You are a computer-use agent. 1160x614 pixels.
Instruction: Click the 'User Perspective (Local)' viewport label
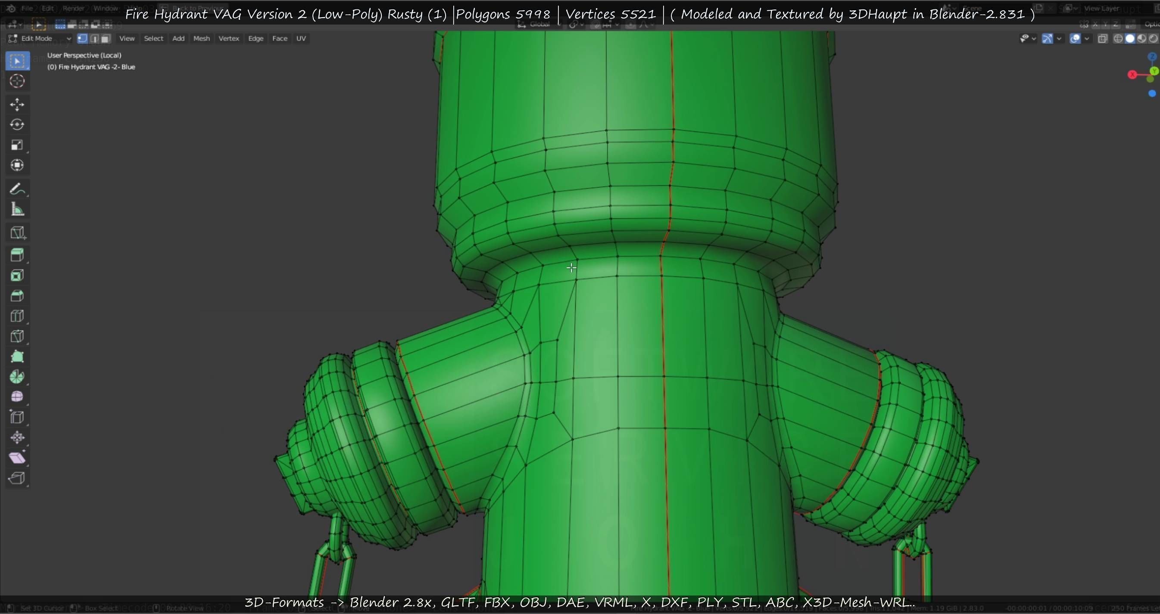point(84,55)
